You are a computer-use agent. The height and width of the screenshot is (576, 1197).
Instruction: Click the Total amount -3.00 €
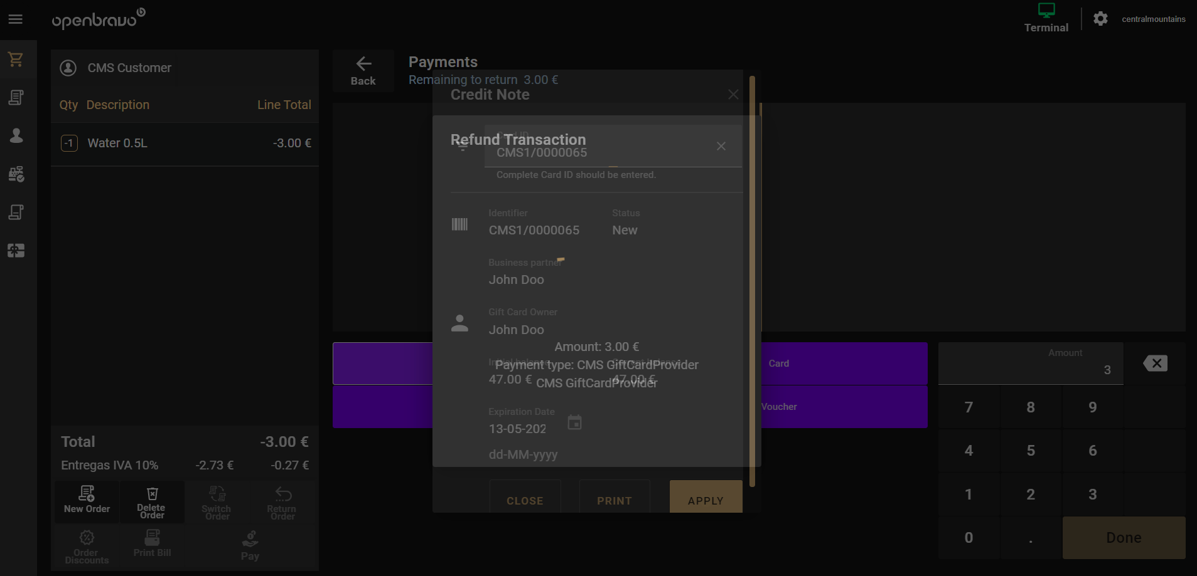(x=284, y=442)
